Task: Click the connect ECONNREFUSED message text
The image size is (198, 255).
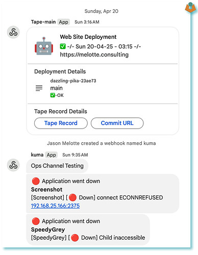Action: pyautogui.click(x=130, y=197)
